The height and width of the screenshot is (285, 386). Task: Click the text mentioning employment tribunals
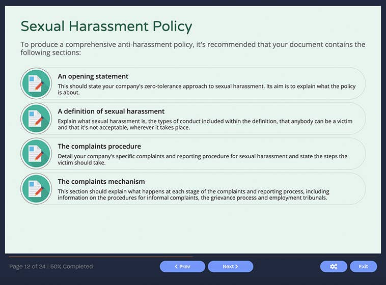pyautogui.click(x=194, y=195)
